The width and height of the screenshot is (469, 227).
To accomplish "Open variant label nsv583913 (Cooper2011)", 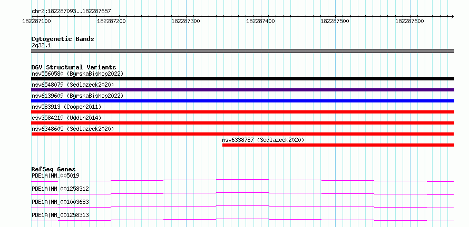I will click(66, 107).
